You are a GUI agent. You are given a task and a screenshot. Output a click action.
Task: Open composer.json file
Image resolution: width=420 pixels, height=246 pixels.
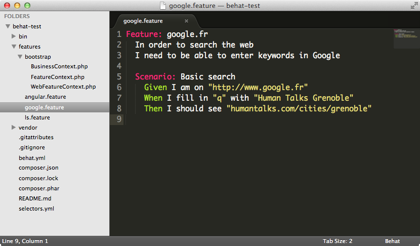tap(38, 168)
